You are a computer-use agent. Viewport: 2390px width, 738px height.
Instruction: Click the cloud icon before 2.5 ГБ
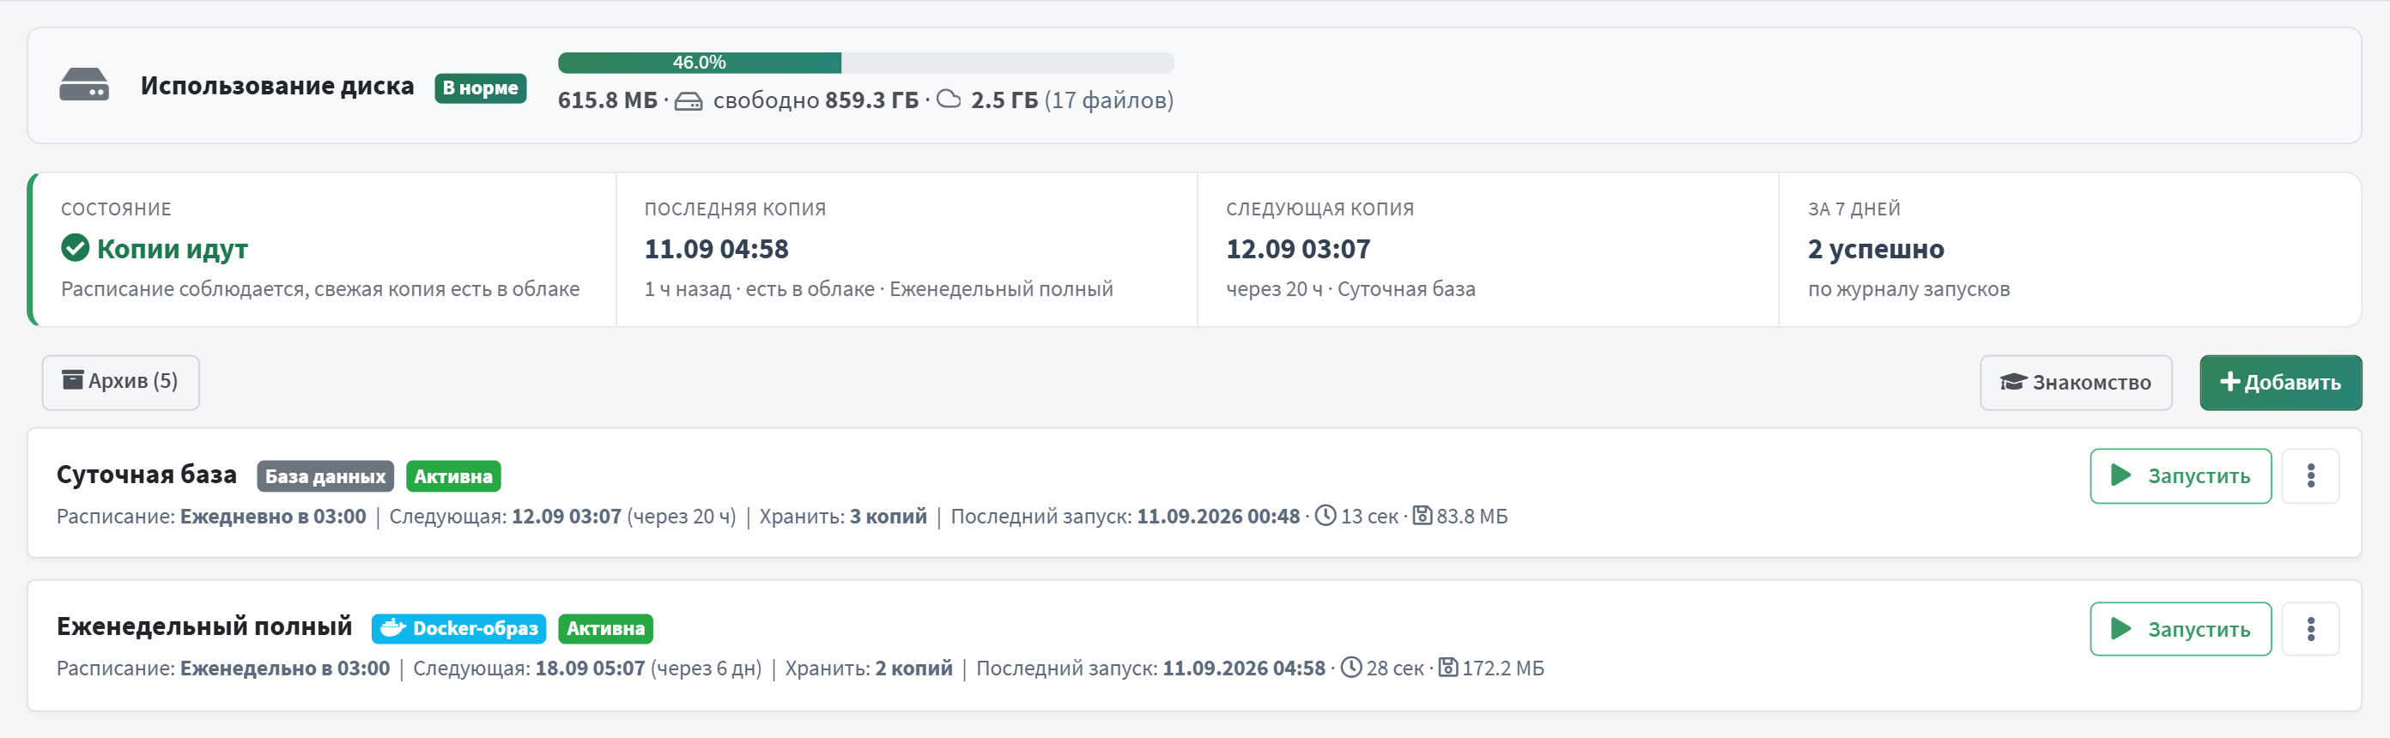coord(949,100)
